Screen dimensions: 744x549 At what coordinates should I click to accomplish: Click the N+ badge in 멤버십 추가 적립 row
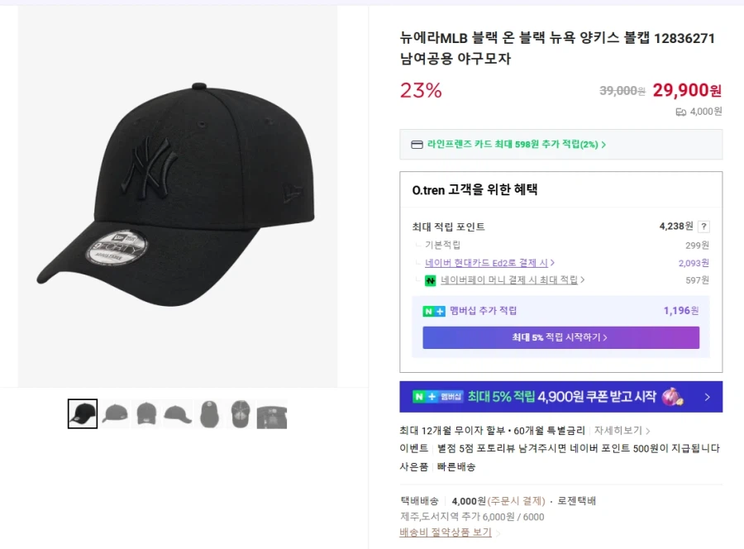tap(433, 310)
